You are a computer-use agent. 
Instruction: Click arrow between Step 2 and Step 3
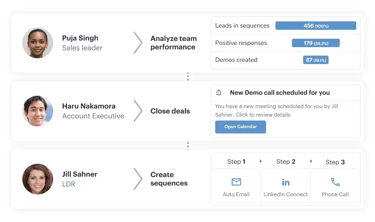[x=311, y=161]
